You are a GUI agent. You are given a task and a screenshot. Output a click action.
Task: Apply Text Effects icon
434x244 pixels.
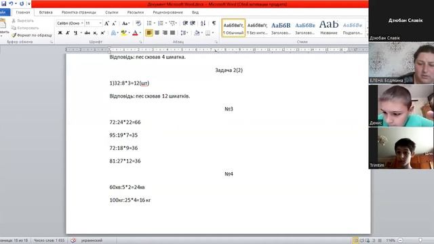[113, 33]
